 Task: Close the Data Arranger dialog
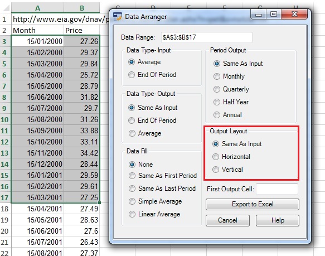click(294, 14)
